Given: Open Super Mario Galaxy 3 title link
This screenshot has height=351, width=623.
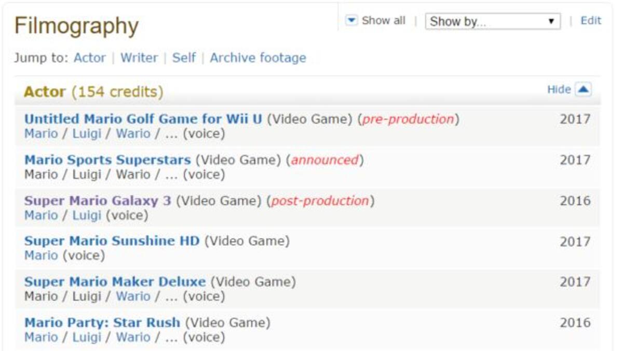Looking at the screenshot, I should point(98,201).
